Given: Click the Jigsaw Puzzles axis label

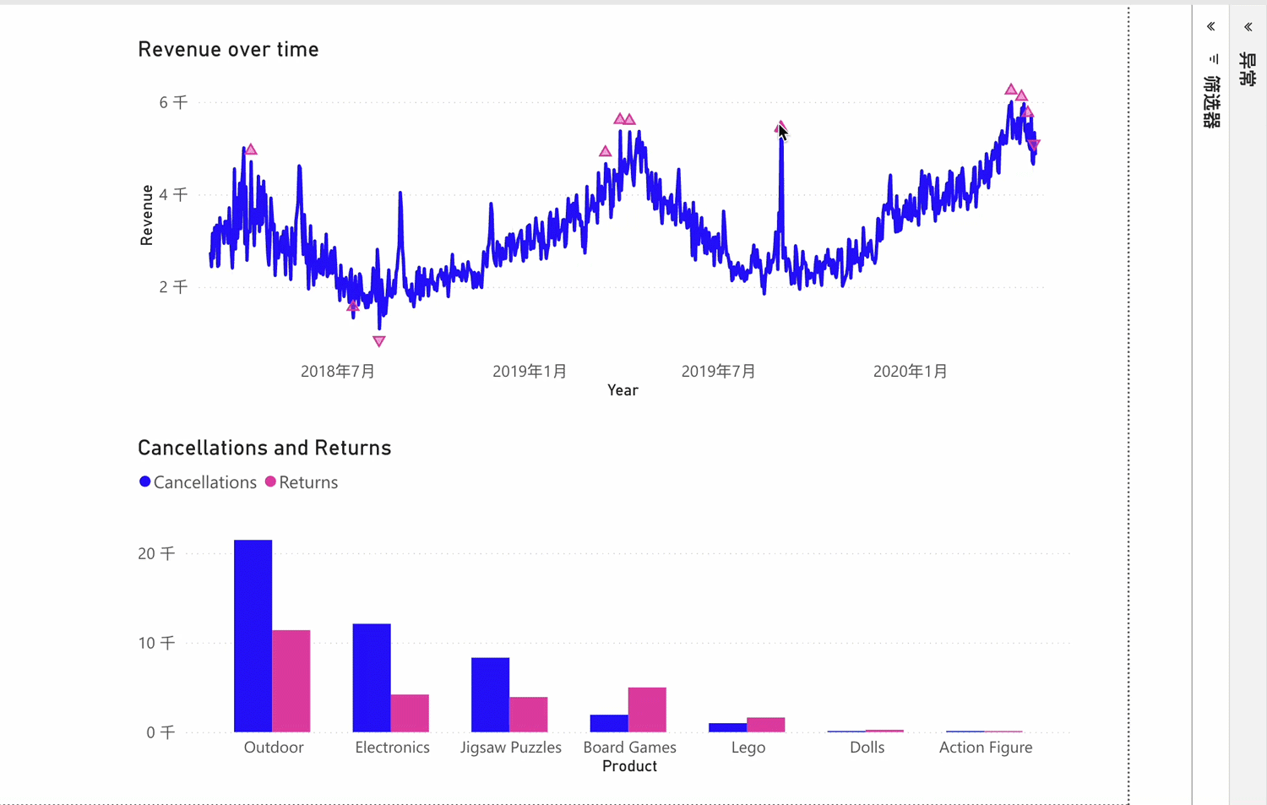Looking at the screenshot, I should tap(510, 748).
